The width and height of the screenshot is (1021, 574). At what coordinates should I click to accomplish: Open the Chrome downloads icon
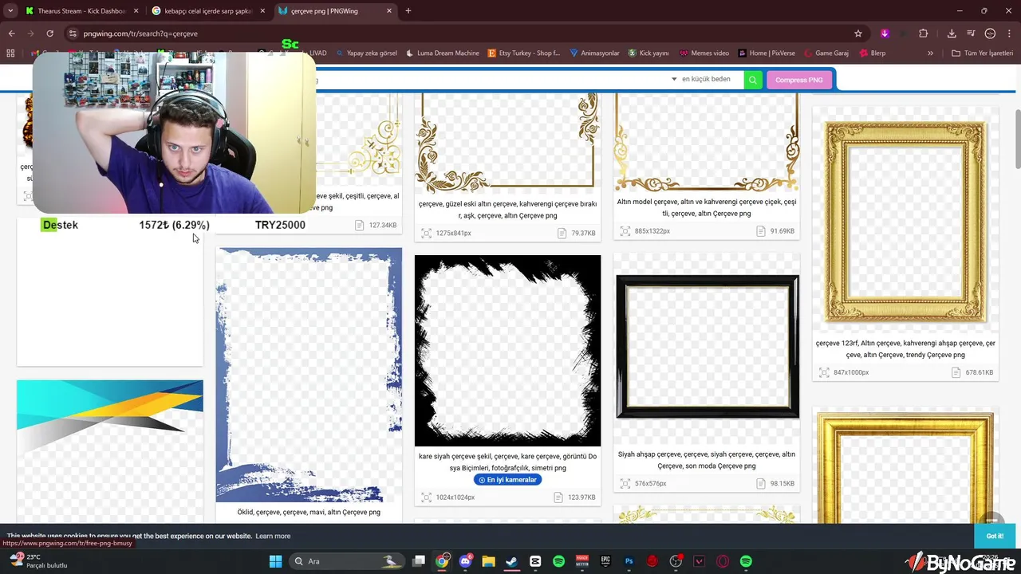952,33
